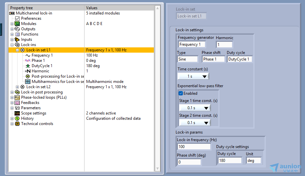This screenshot has width=305, height=176.
Task: Open the Stage 2 time const. dropdown
Action: click(x=194, y=123)
